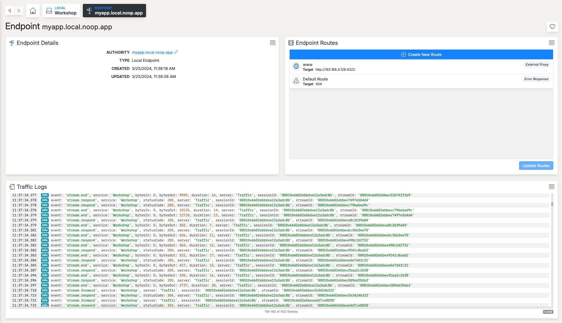Toggle the LIVE indicator on Traffic Logs
This screenshot has width=562, height=323.
tap(548, 312)
